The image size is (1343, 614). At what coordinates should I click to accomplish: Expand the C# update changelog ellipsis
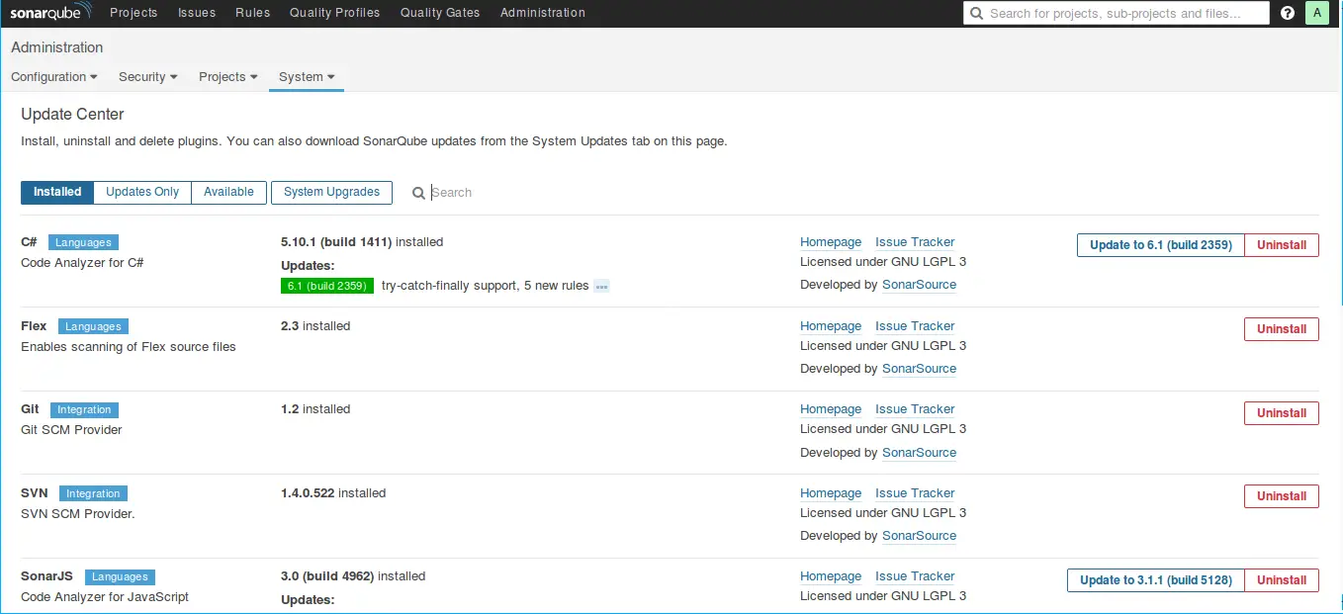[601, 286]
